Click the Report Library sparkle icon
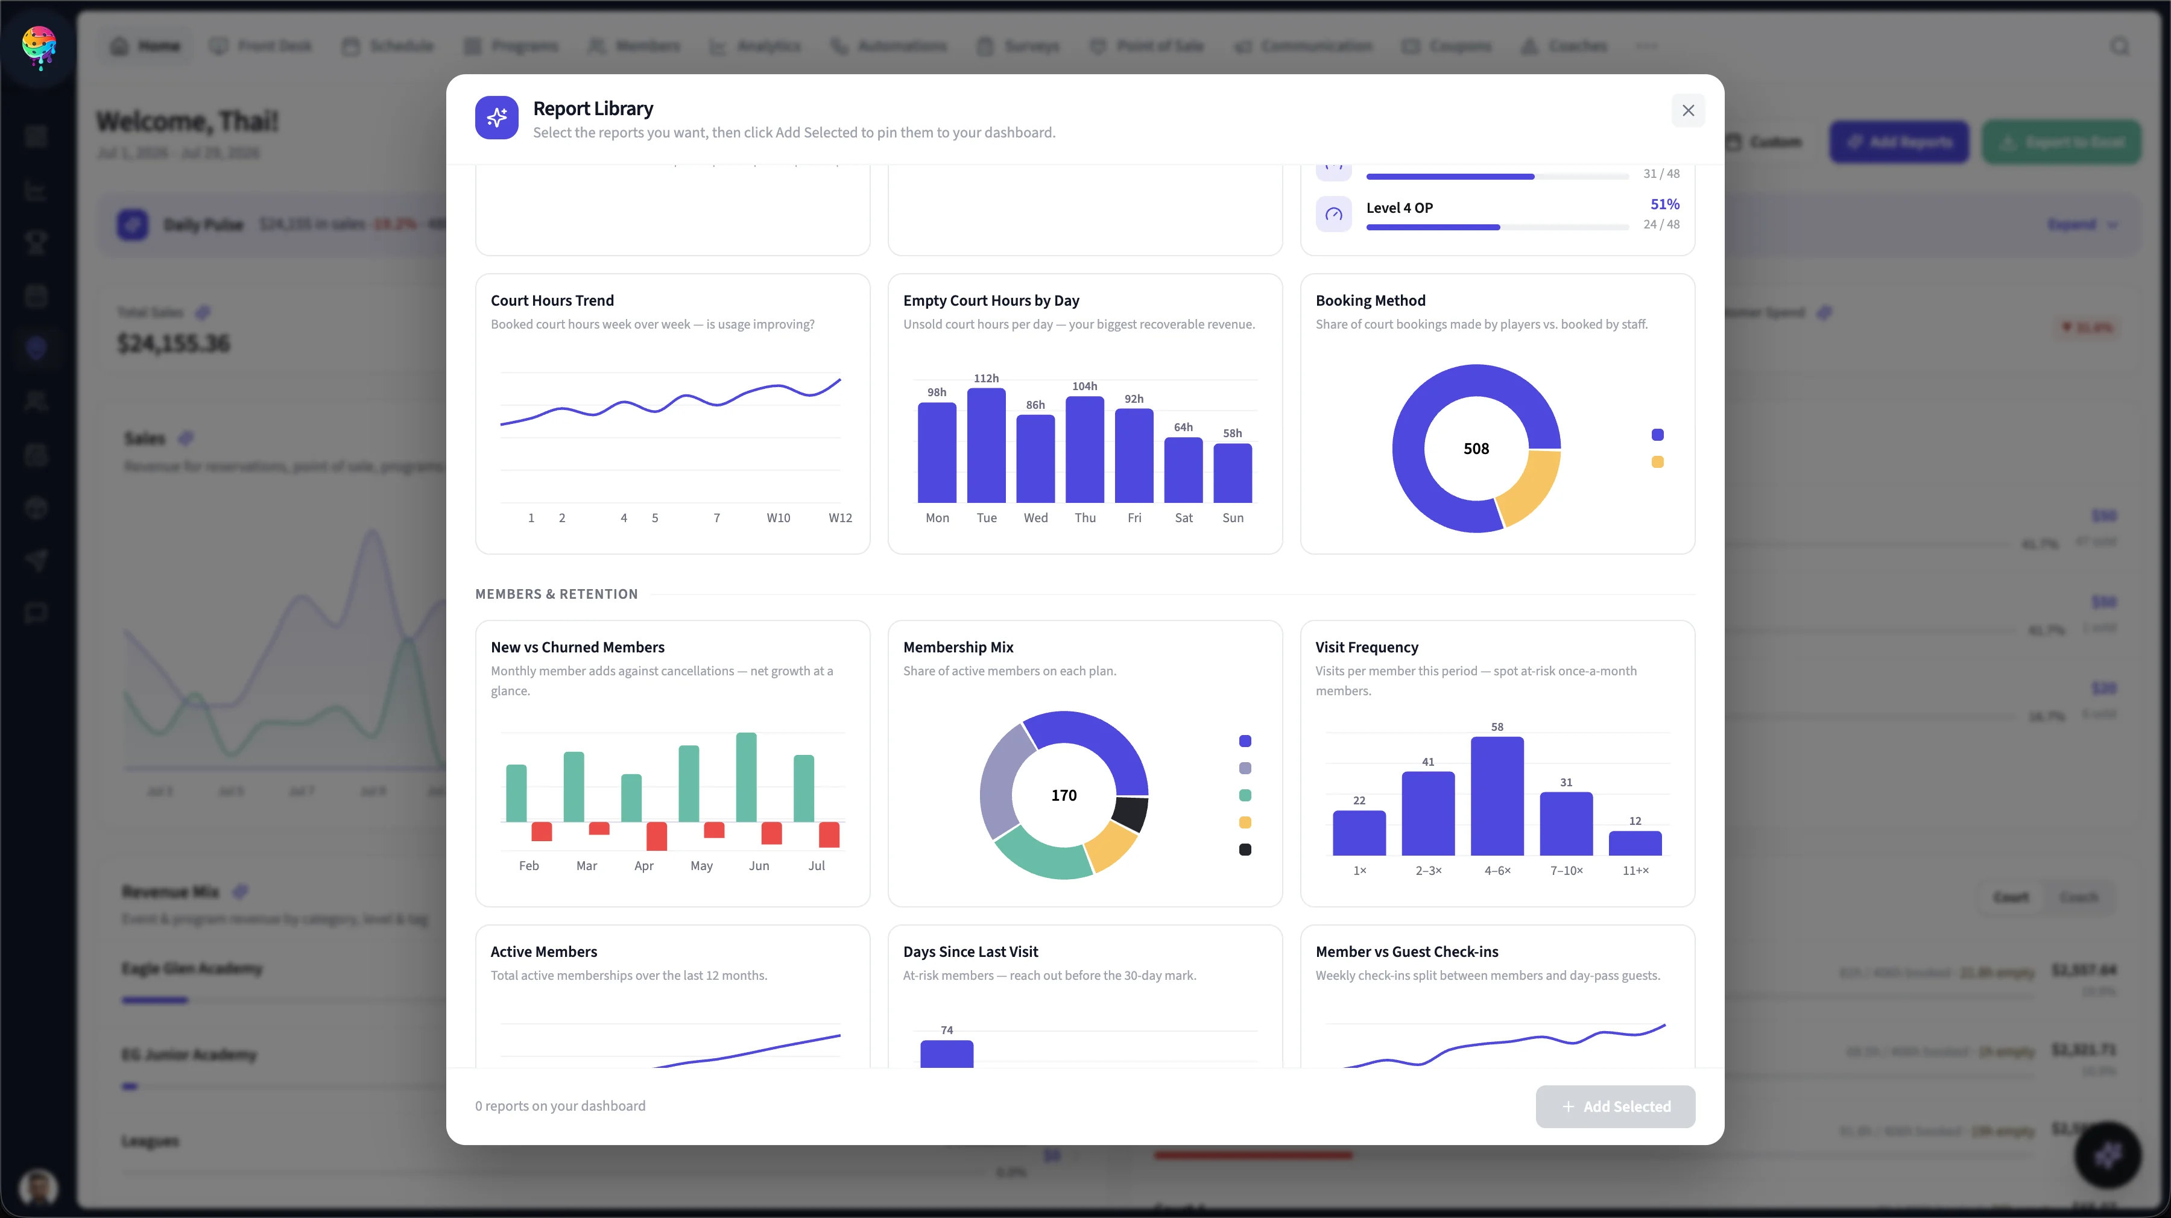The image size is (2171, 1218). 496,118
